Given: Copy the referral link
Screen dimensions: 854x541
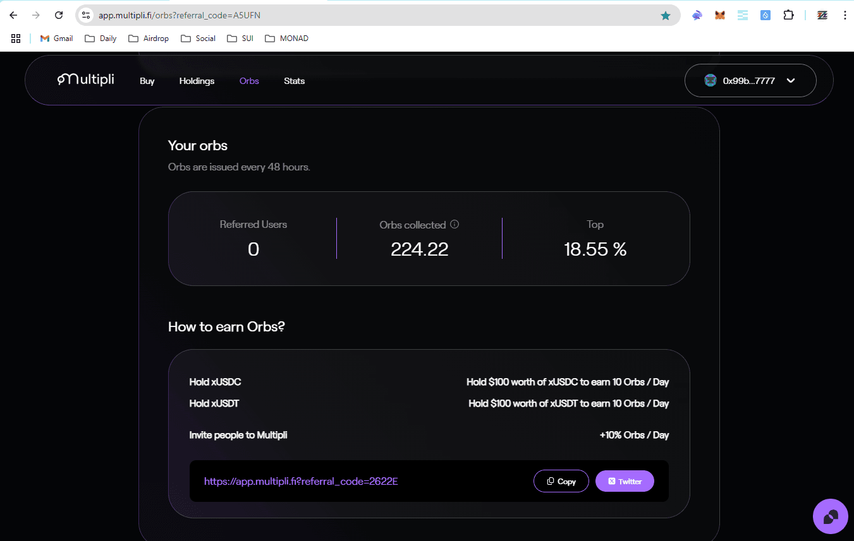Looking at the screenshot, I should 561,481.
